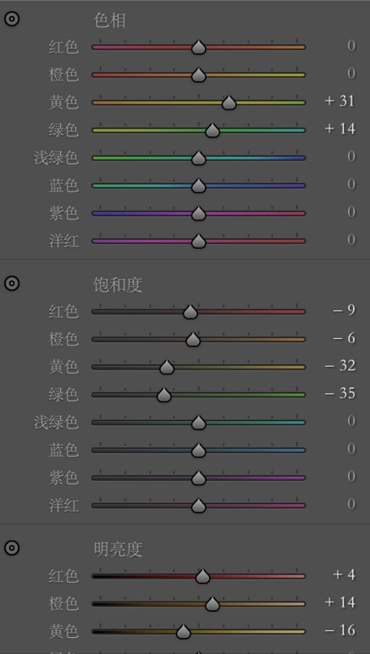Click the 绿色 hue slider thumb
Screen dimensions: 370x654
tap(213, 130)
